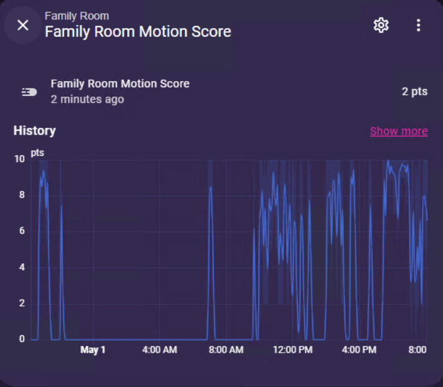The image size is (443, 387).
Task: Click the 4:00 PM time axis label
Action: pos(359,350)
